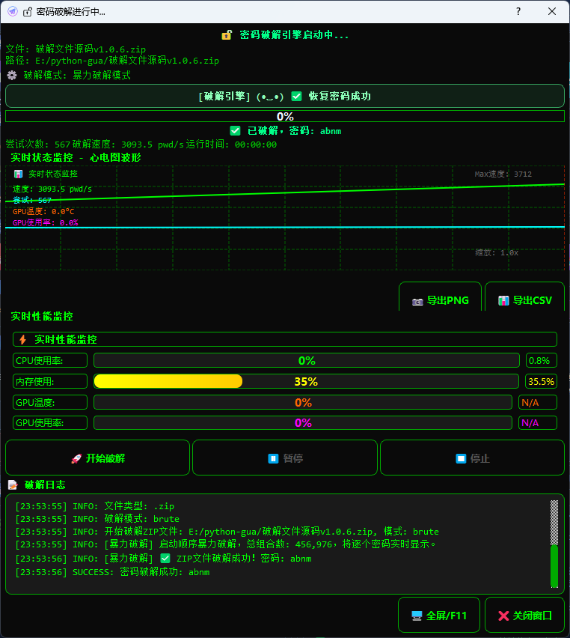570x638 pixels.
Task: Click the yellow unlocked padlock header icon
Action: click(x=227, y=35)
